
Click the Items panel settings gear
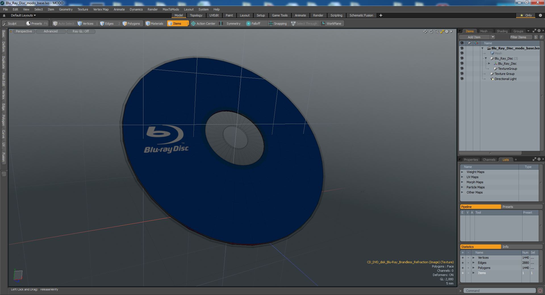(x=539, y=31)
